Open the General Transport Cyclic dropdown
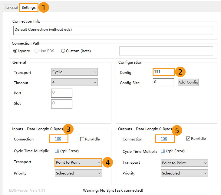This screenshot has width=221, height=195. tap(74, 72)
